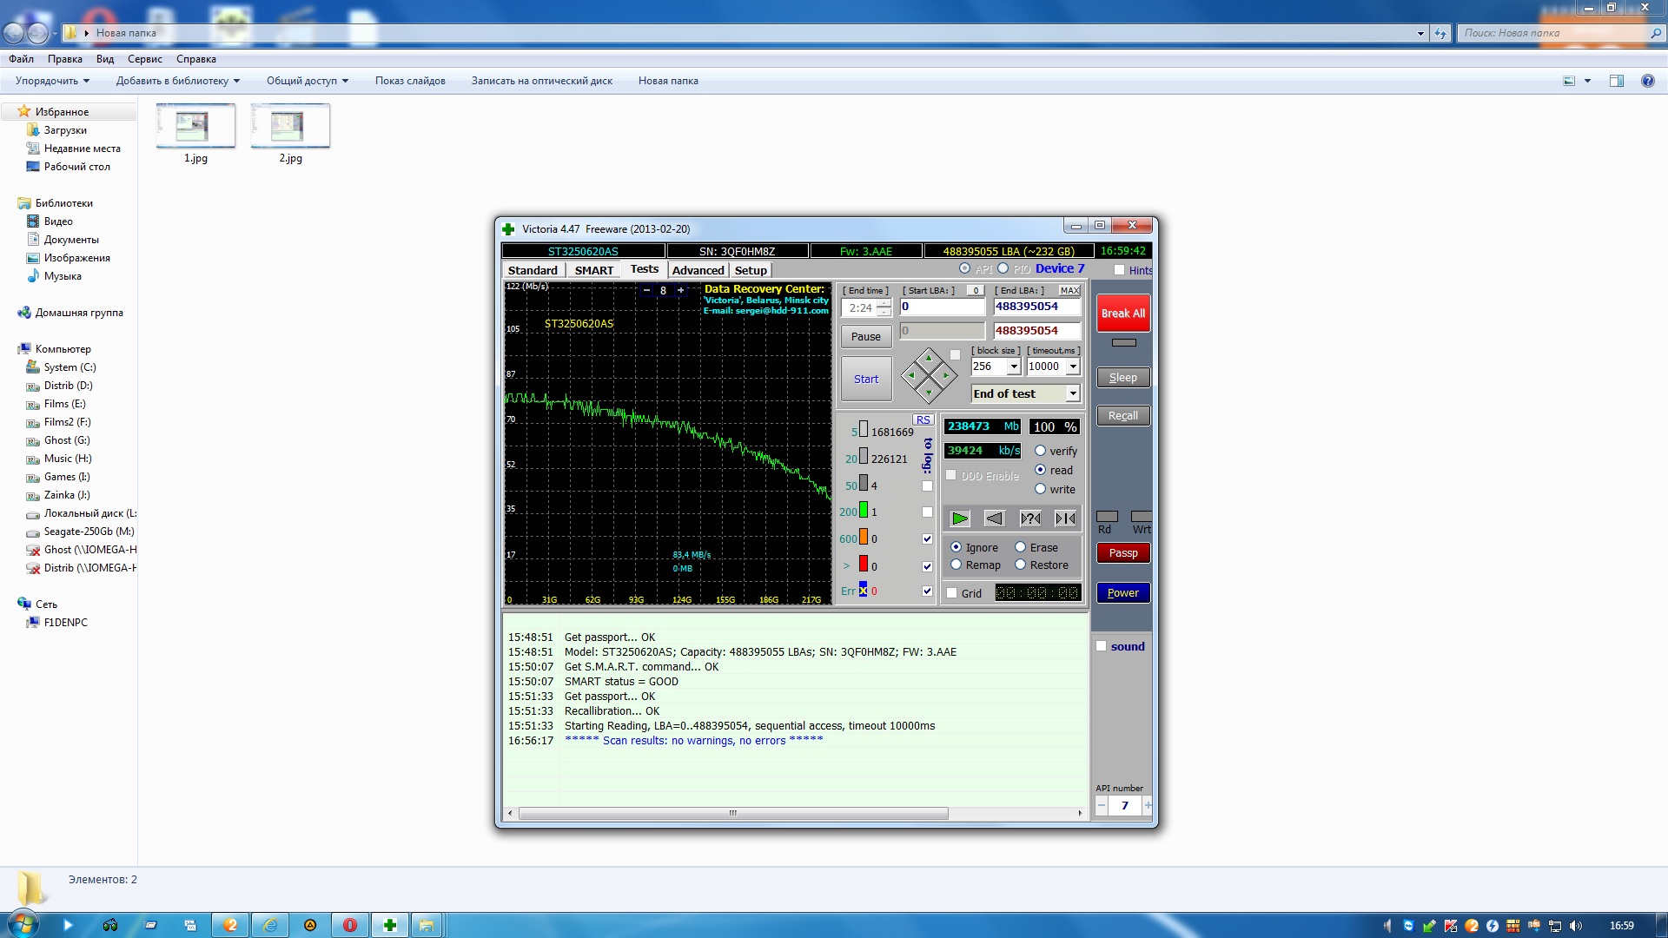Choose the Remap error action
Screen dimensions: 1668x938
coord(956,565)
